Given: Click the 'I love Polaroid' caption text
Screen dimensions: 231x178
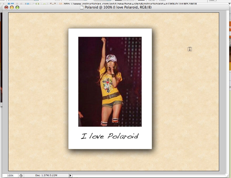Looking at the screenshot, I should (110, 136).
